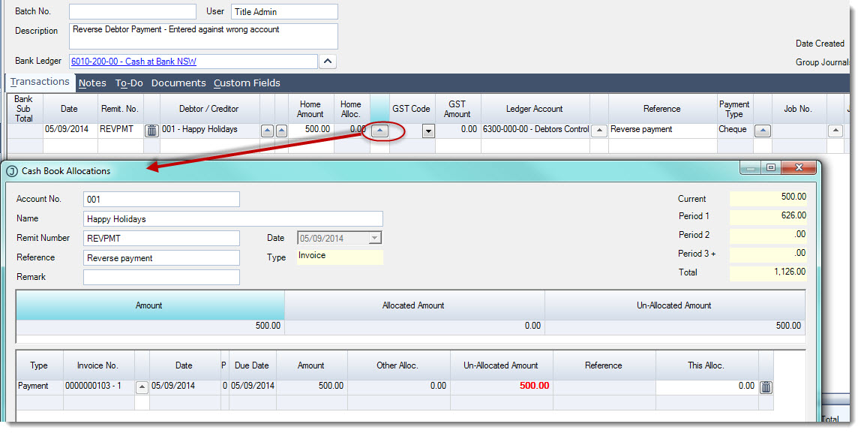This screenshot has height=433, width=861.
Task: Click invoice number 0000000103 - 1
Action: tap(99, 386)
